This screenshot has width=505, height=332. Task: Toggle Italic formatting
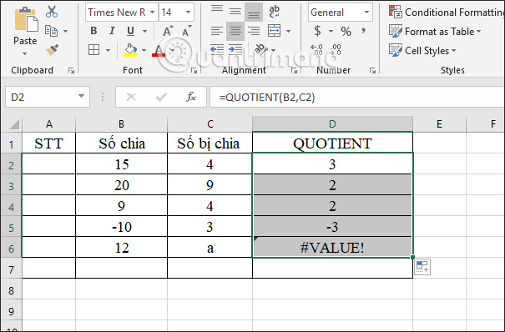click(x=112, y=31)
